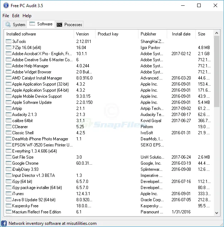This screenshot has height=227, width=224.
Task: Select Apple Application Support (32-bit) entry
Action: (x=40, y=84)
